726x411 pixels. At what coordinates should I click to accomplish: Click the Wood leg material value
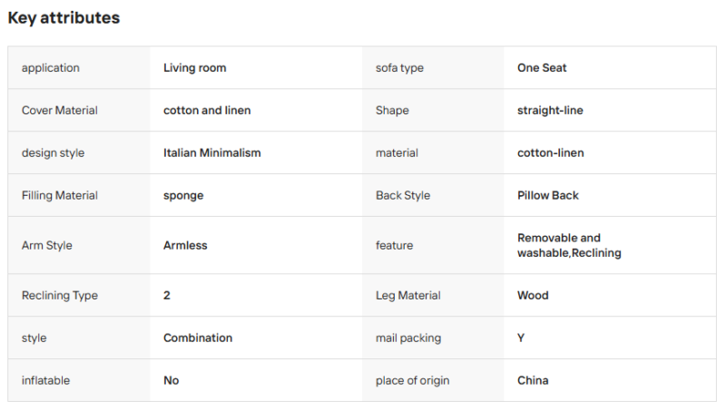pyautogui.click(x=533, y=295)
